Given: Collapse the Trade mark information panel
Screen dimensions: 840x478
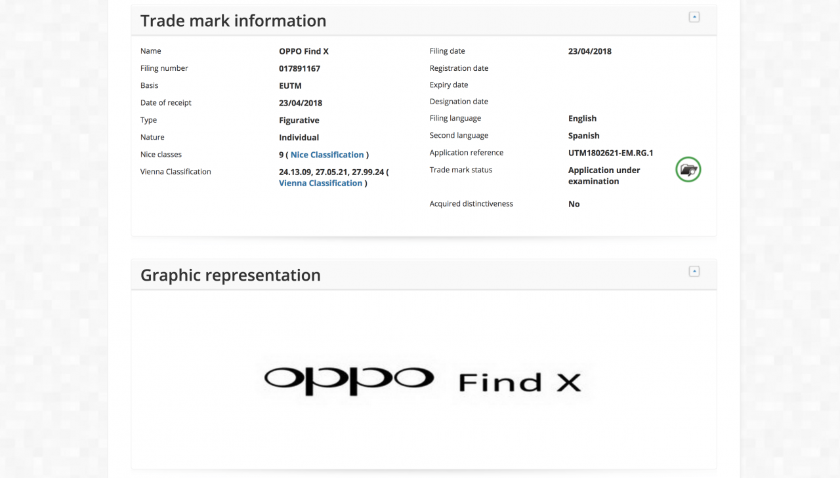Looking at the screenshot, I should tap(694, 17).
